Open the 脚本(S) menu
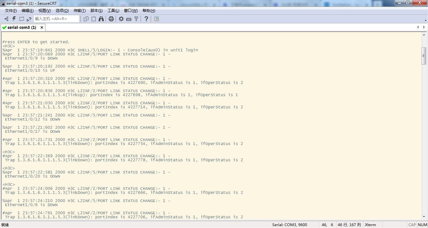Screen dimensions: 428x228 click(x=97, y=11)
